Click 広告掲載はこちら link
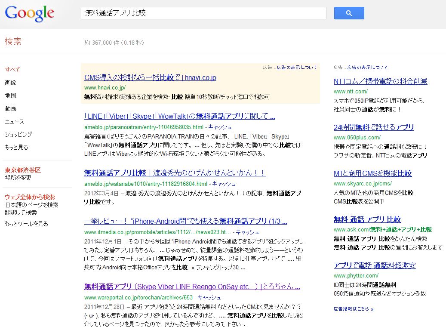 point(353,309)
